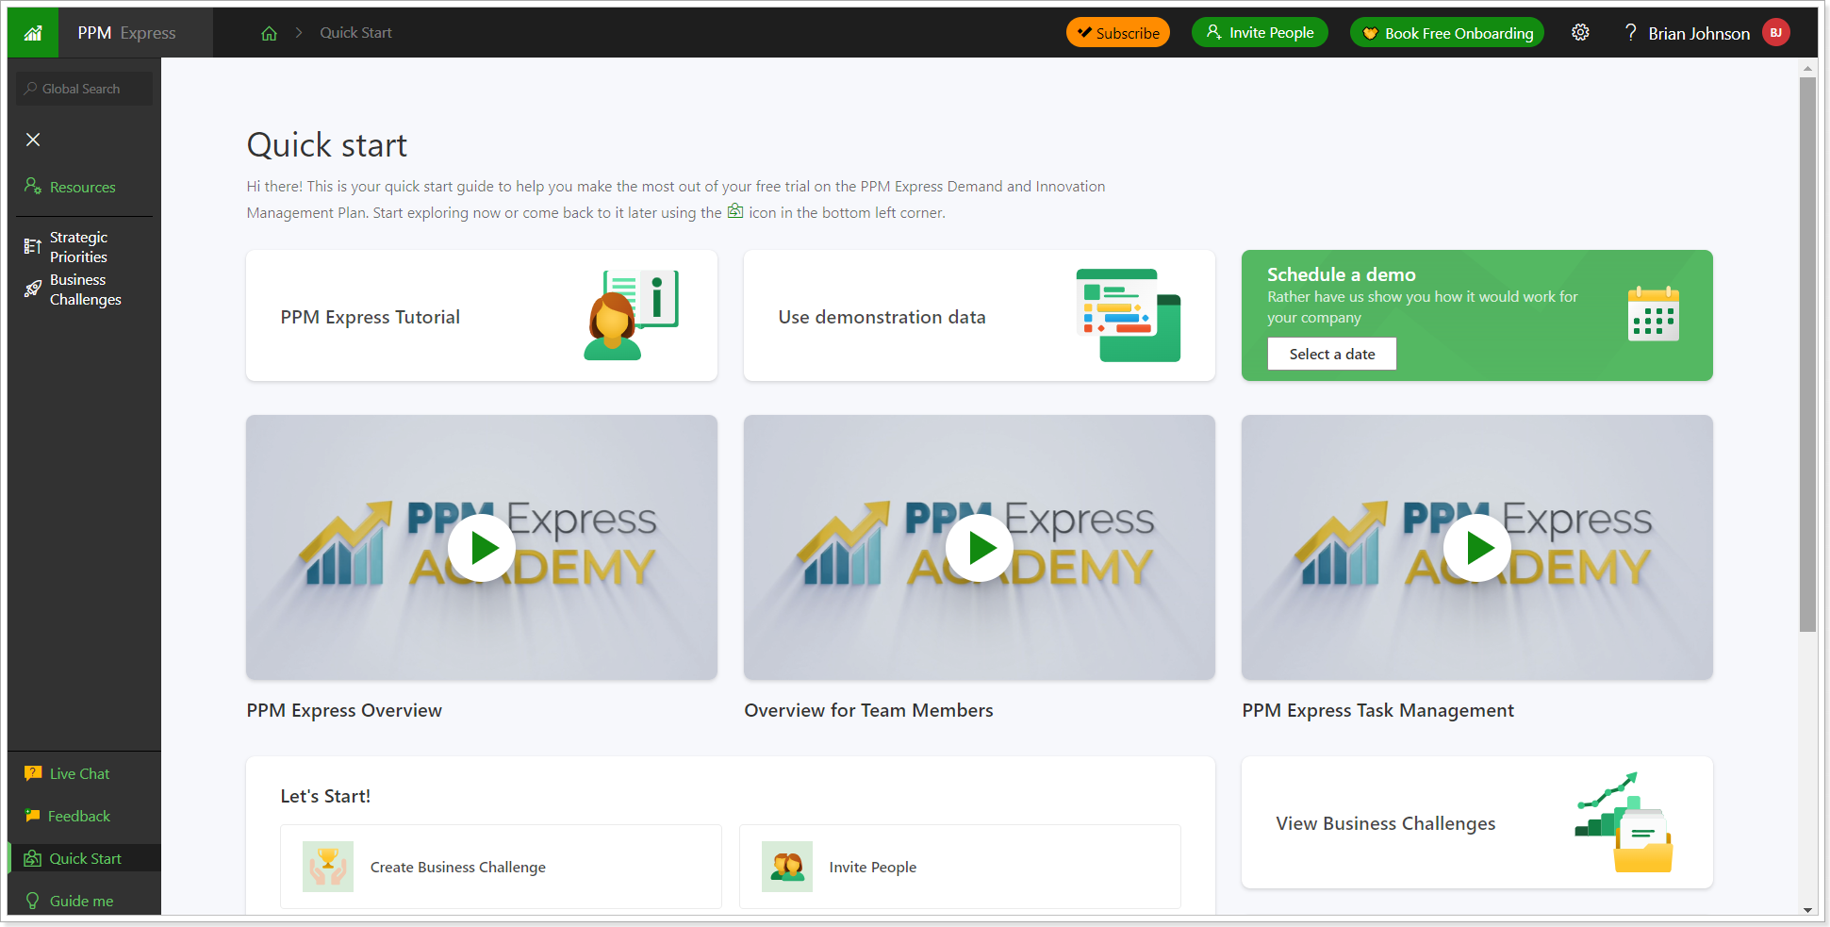Viewport: 1830px width, 927px height.
Task: Open Strategic Priorities section
Action: click(84, 247)
